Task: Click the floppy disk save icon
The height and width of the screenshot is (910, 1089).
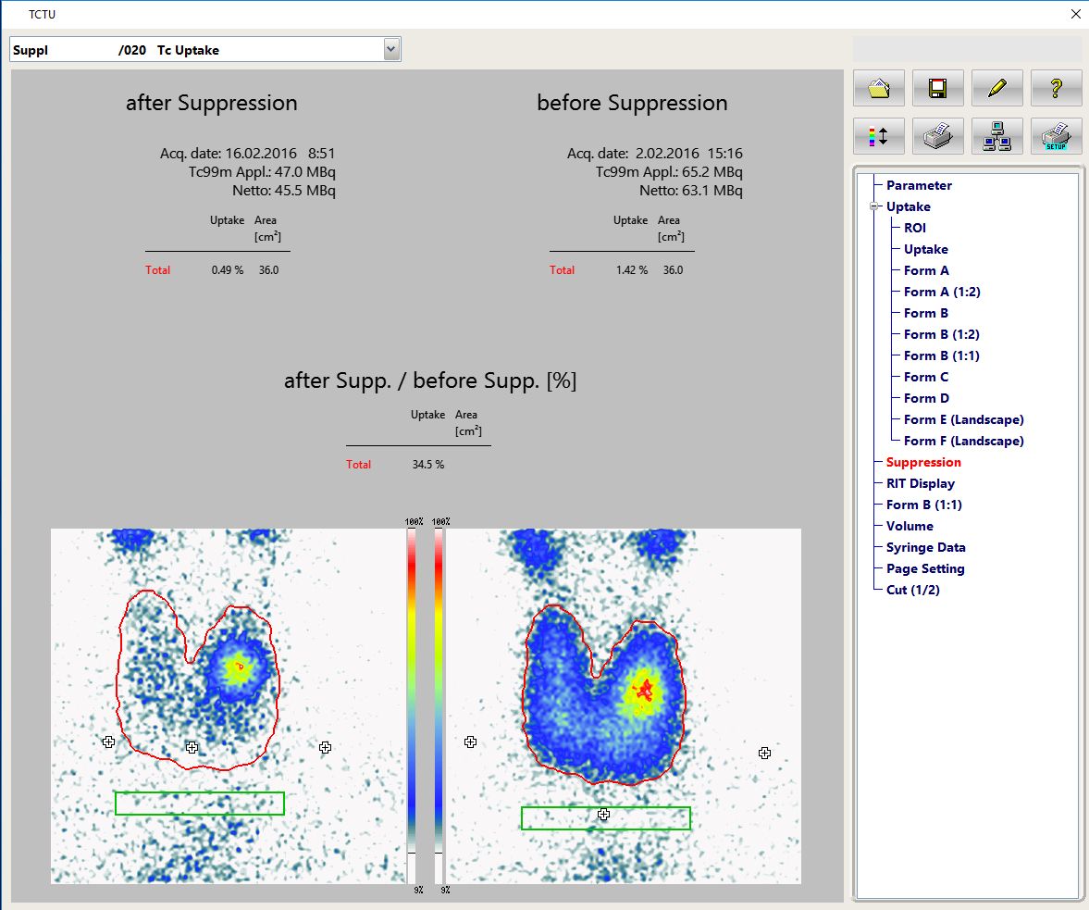Action: tap(937, 88)
